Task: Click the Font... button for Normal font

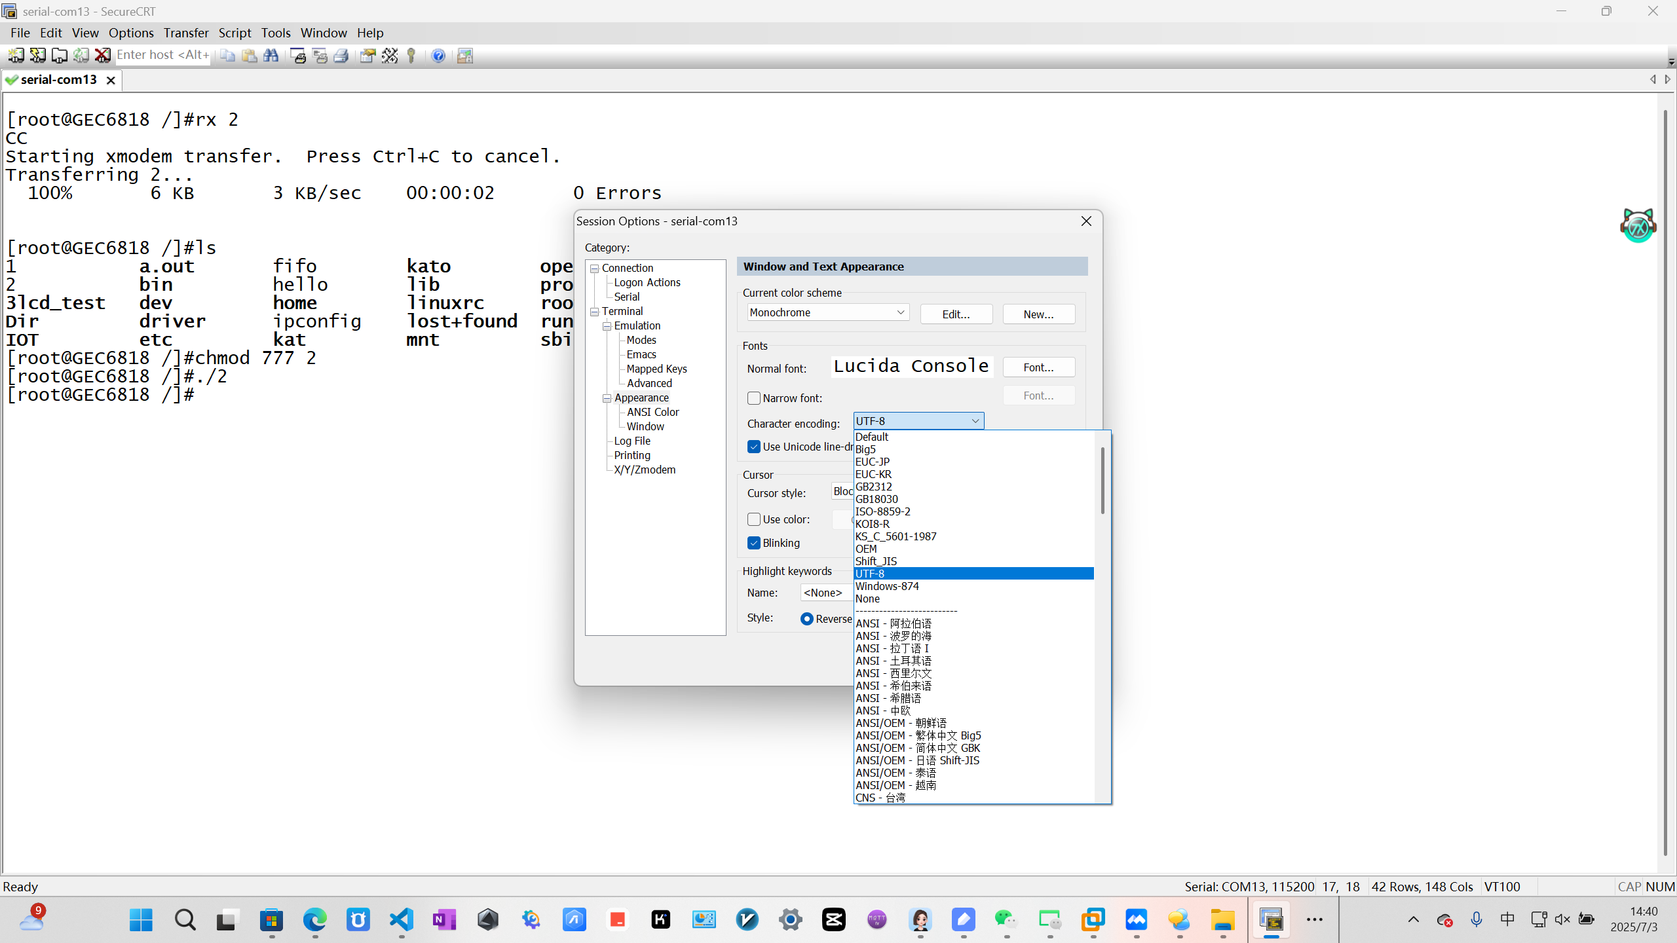Action: tap(1038, 367)
